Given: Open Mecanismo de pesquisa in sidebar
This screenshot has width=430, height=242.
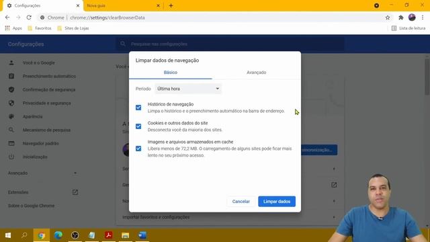Looking at the screenshot, I should 46,130.
